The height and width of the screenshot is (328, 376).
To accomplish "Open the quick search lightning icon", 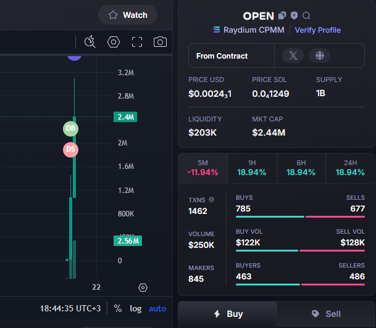I will click(90, 42).
